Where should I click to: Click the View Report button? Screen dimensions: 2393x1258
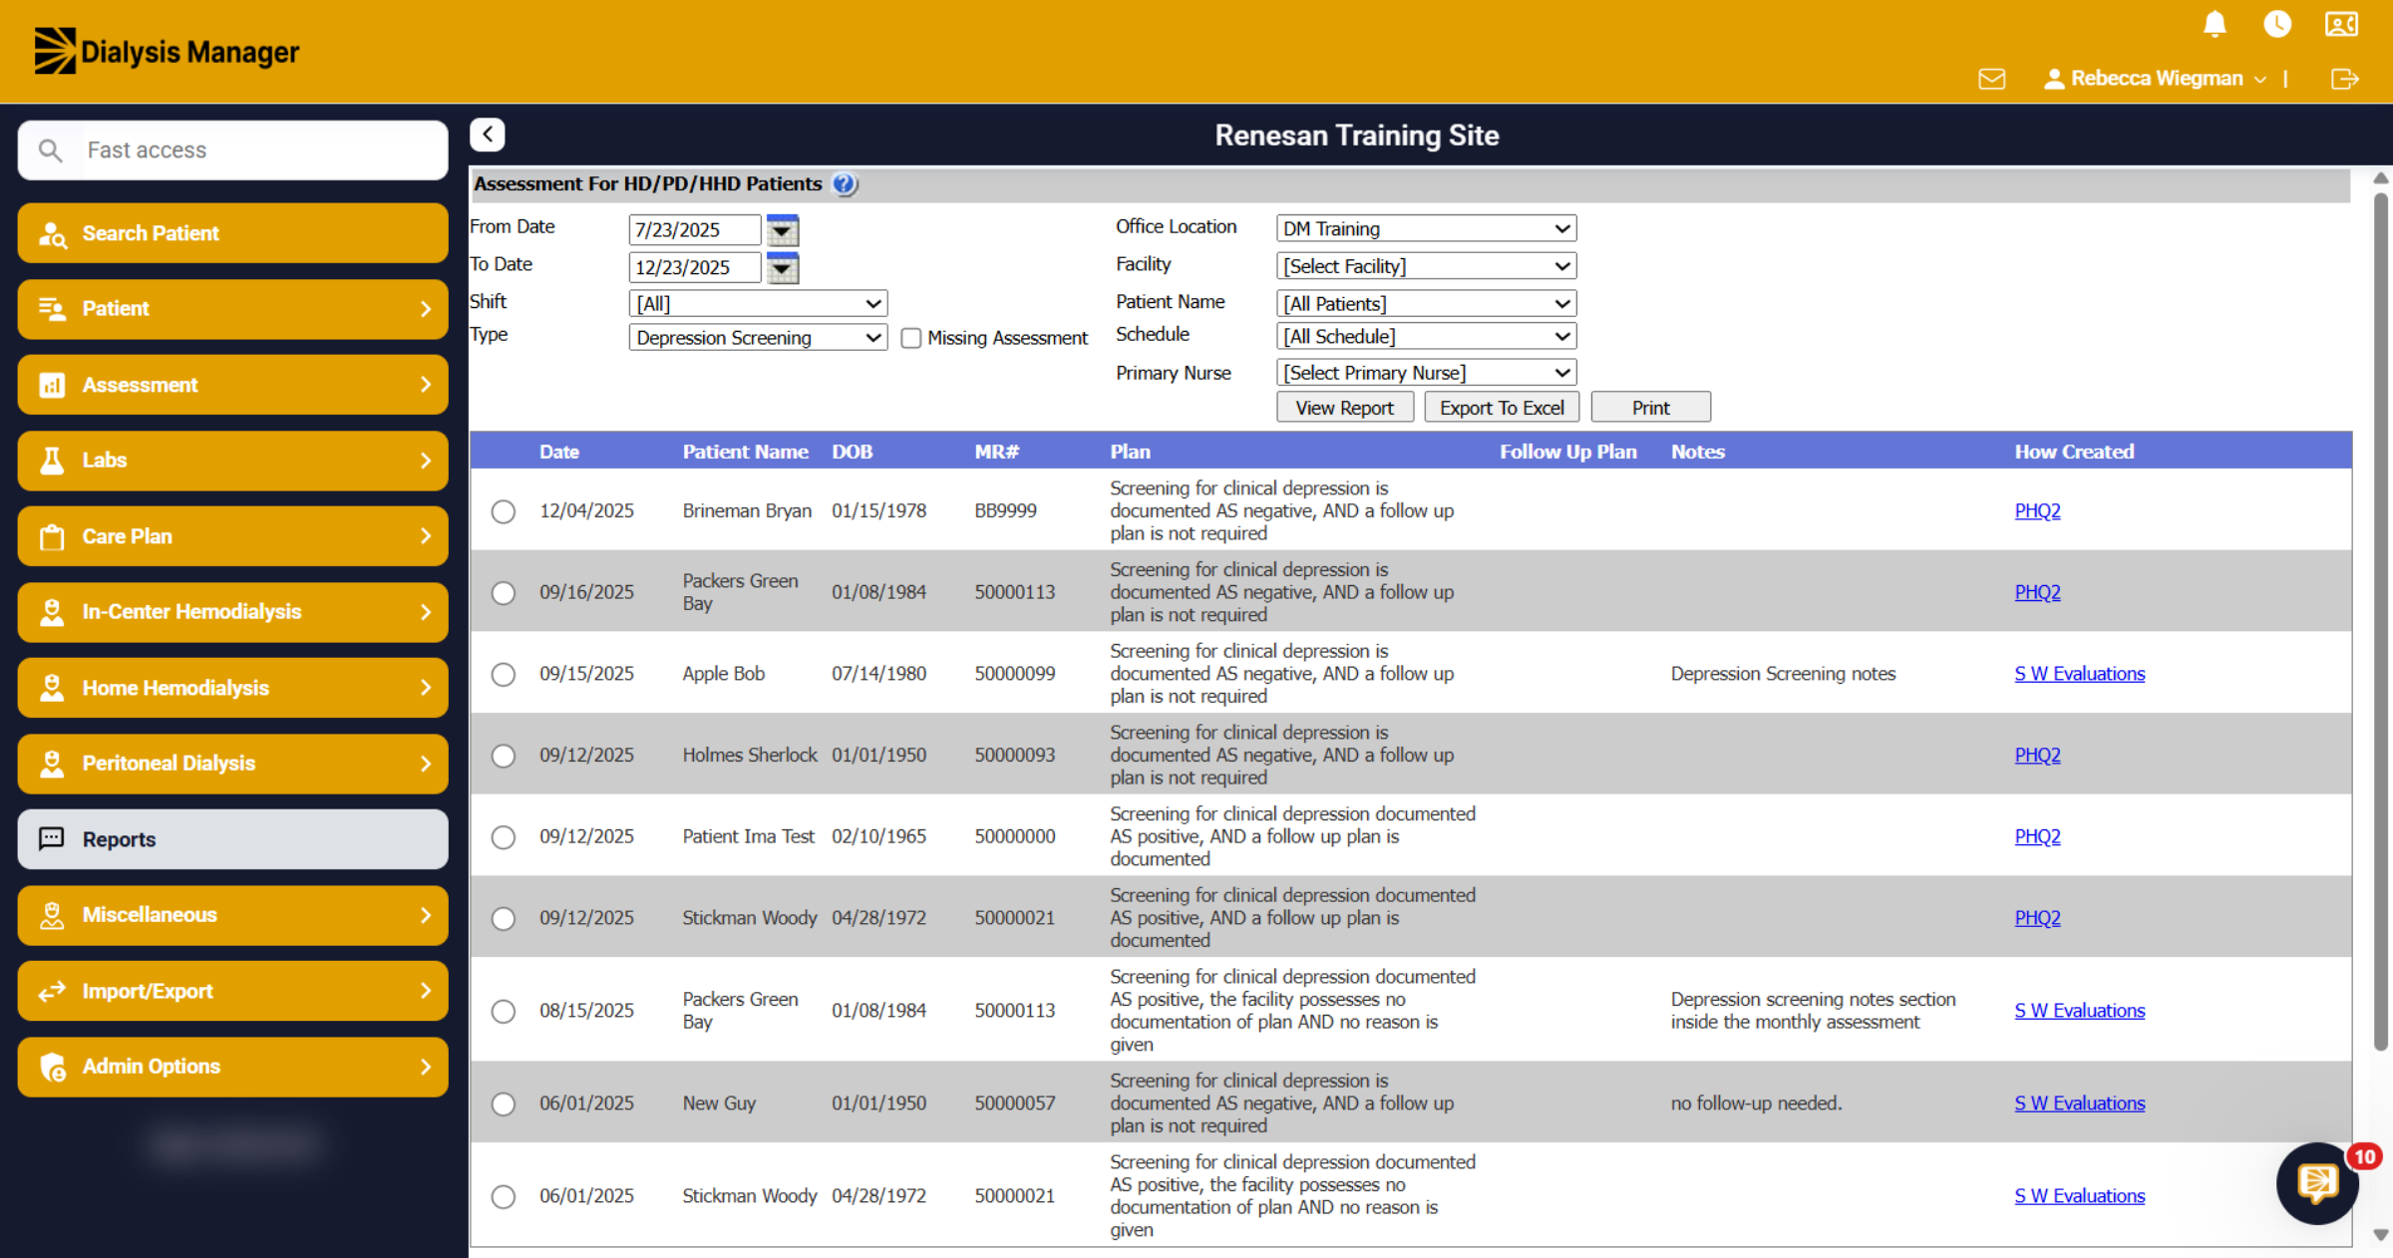click(x=1344, y=408)
